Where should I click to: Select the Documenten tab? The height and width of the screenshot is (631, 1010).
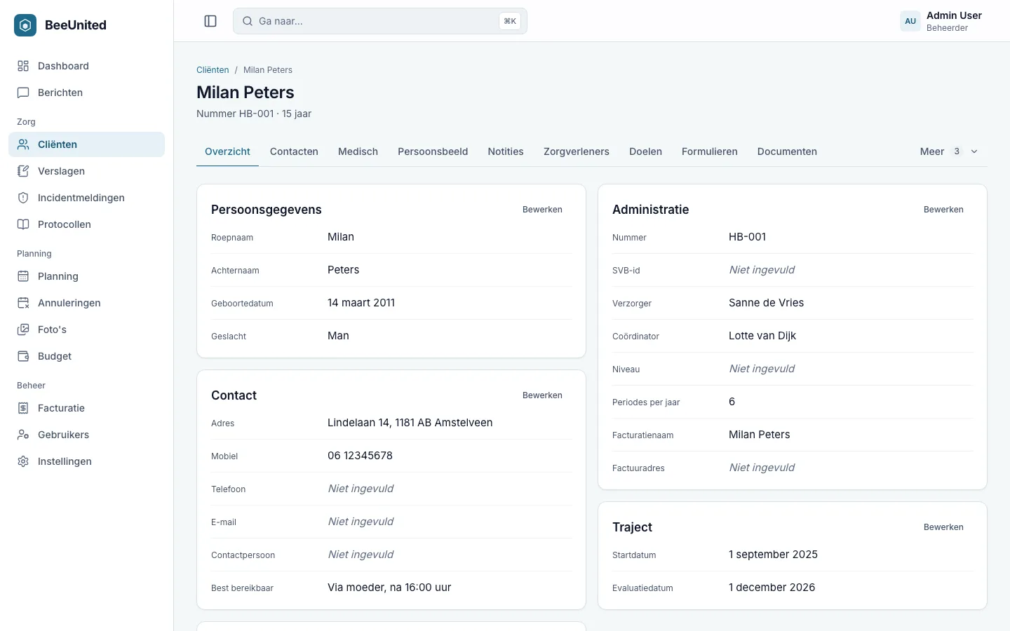(x=787, y=151)
